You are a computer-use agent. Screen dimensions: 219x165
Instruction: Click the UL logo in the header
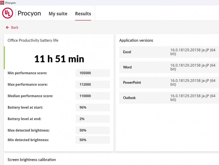coord(8,13)
